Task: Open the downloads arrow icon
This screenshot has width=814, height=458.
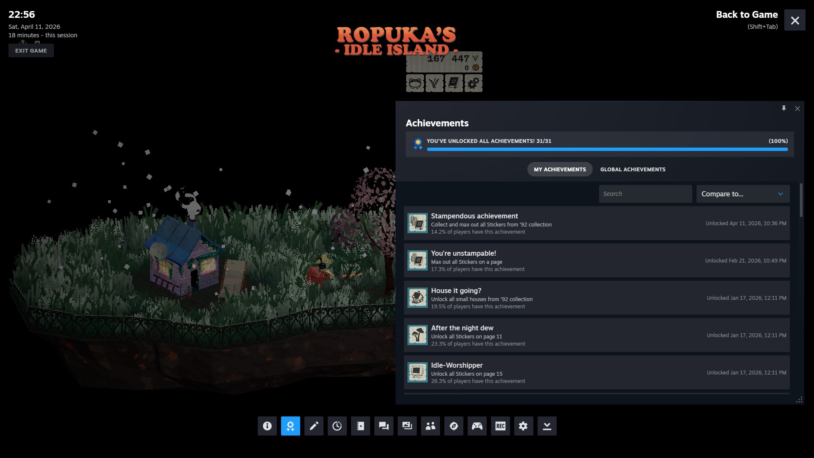Action: pos(547,426)
